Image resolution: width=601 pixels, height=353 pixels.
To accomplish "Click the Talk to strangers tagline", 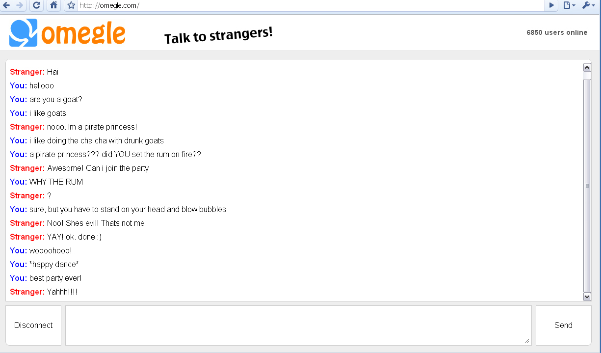I will click(218, 35).
